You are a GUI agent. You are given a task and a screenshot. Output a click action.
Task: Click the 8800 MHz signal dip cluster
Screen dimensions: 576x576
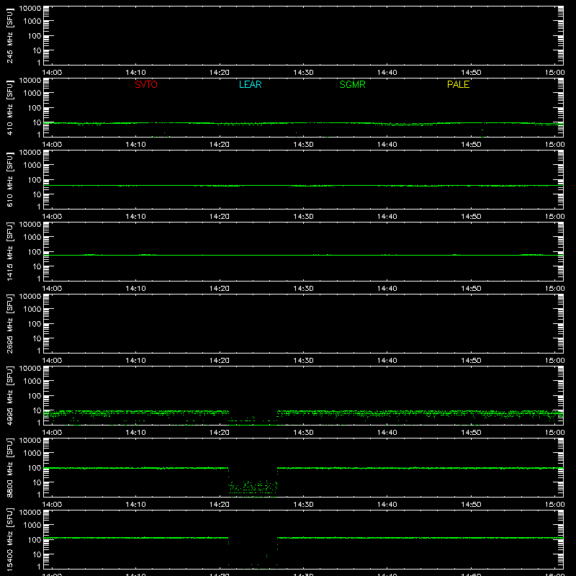(x=253, y=488)
